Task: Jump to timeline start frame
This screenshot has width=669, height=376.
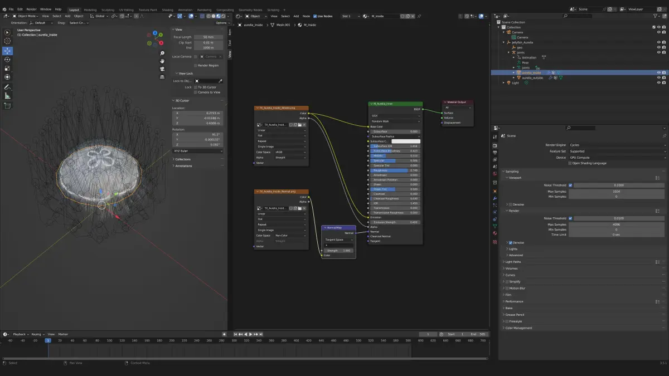Action: [x=236, y=334]
